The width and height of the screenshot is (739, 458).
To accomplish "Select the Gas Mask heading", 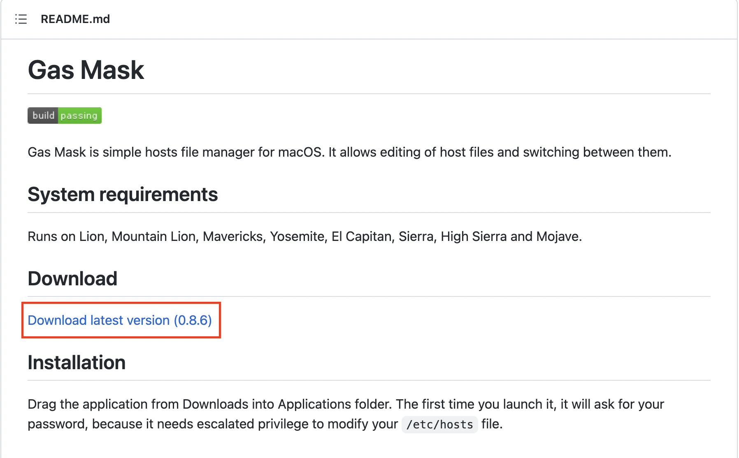I will click(86, 70).
